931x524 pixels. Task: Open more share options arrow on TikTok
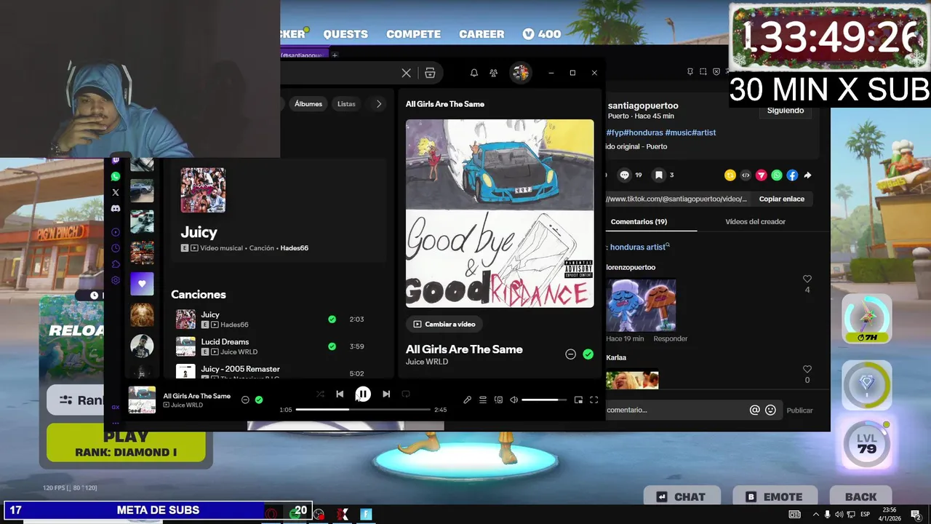[807, 175]
